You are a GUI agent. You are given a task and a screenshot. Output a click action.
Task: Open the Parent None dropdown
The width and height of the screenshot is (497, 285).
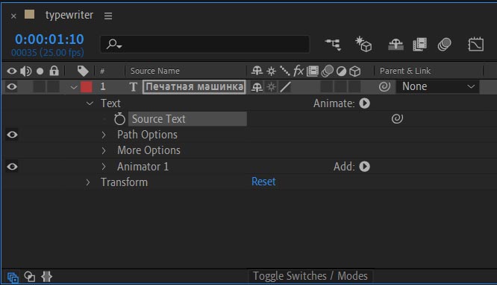pyautogui.click(x=437, y=86)
